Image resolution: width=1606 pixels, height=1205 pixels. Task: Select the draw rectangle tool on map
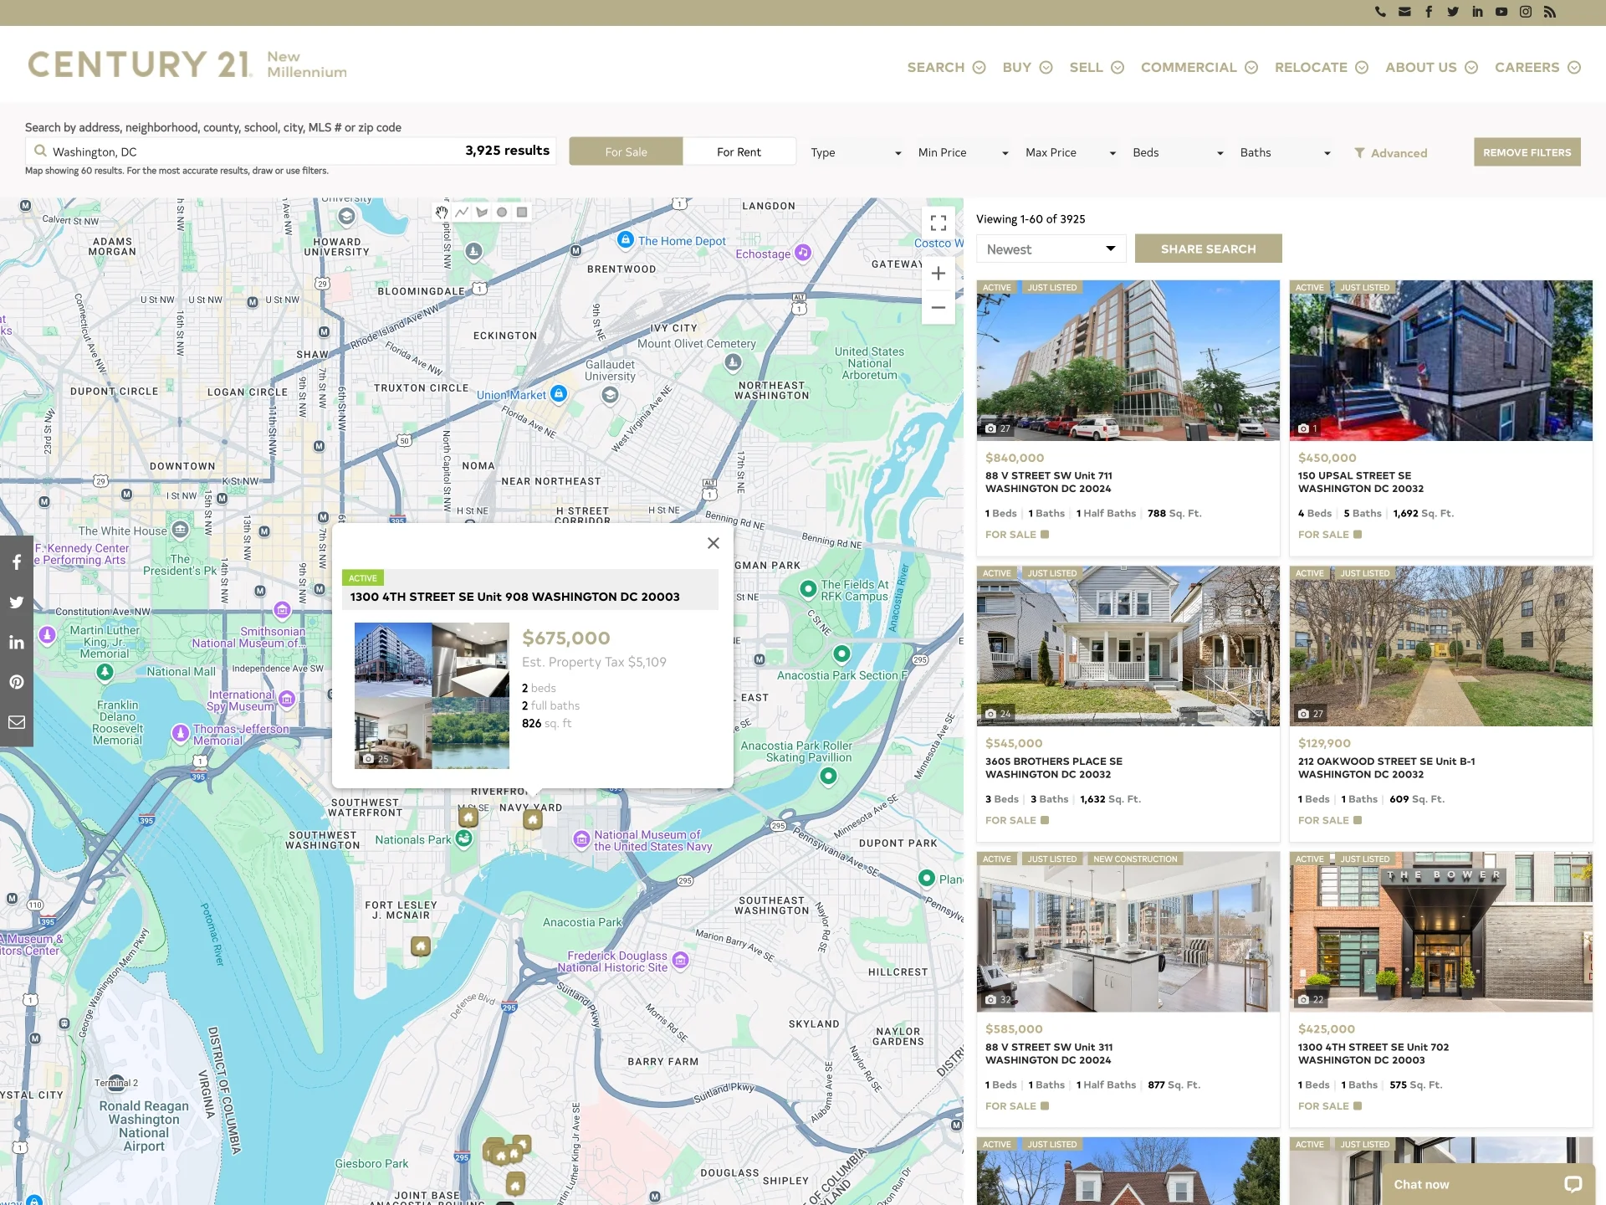point(522,213)
